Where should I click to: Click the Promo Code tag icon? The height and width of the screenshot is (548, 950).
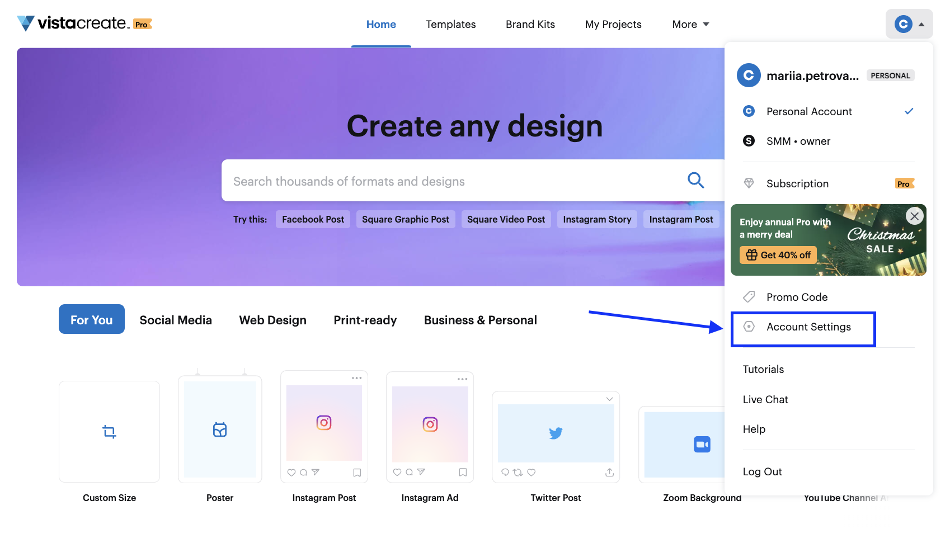[x=749, y=296]
